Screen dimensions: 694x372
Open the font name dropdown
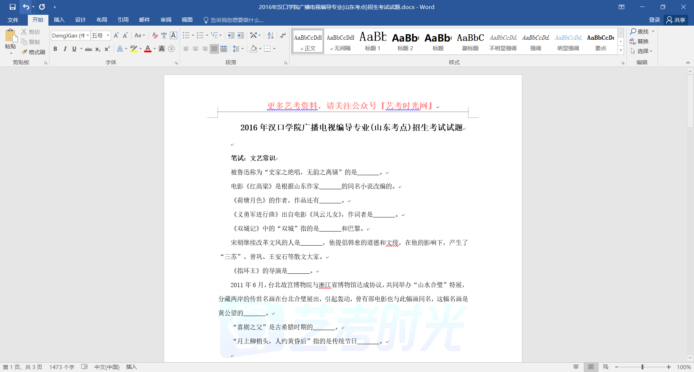tap(88, 35)
